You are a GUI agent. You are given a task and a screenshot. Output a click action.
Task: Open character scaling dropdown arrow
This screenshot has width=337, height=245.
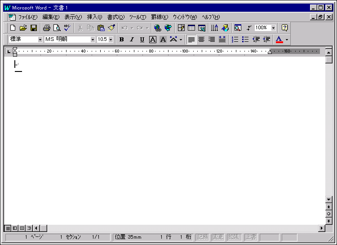[181, 40]
